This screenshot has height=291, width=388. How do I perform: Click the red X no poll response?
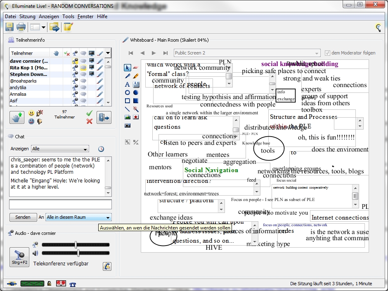(89, 121)
